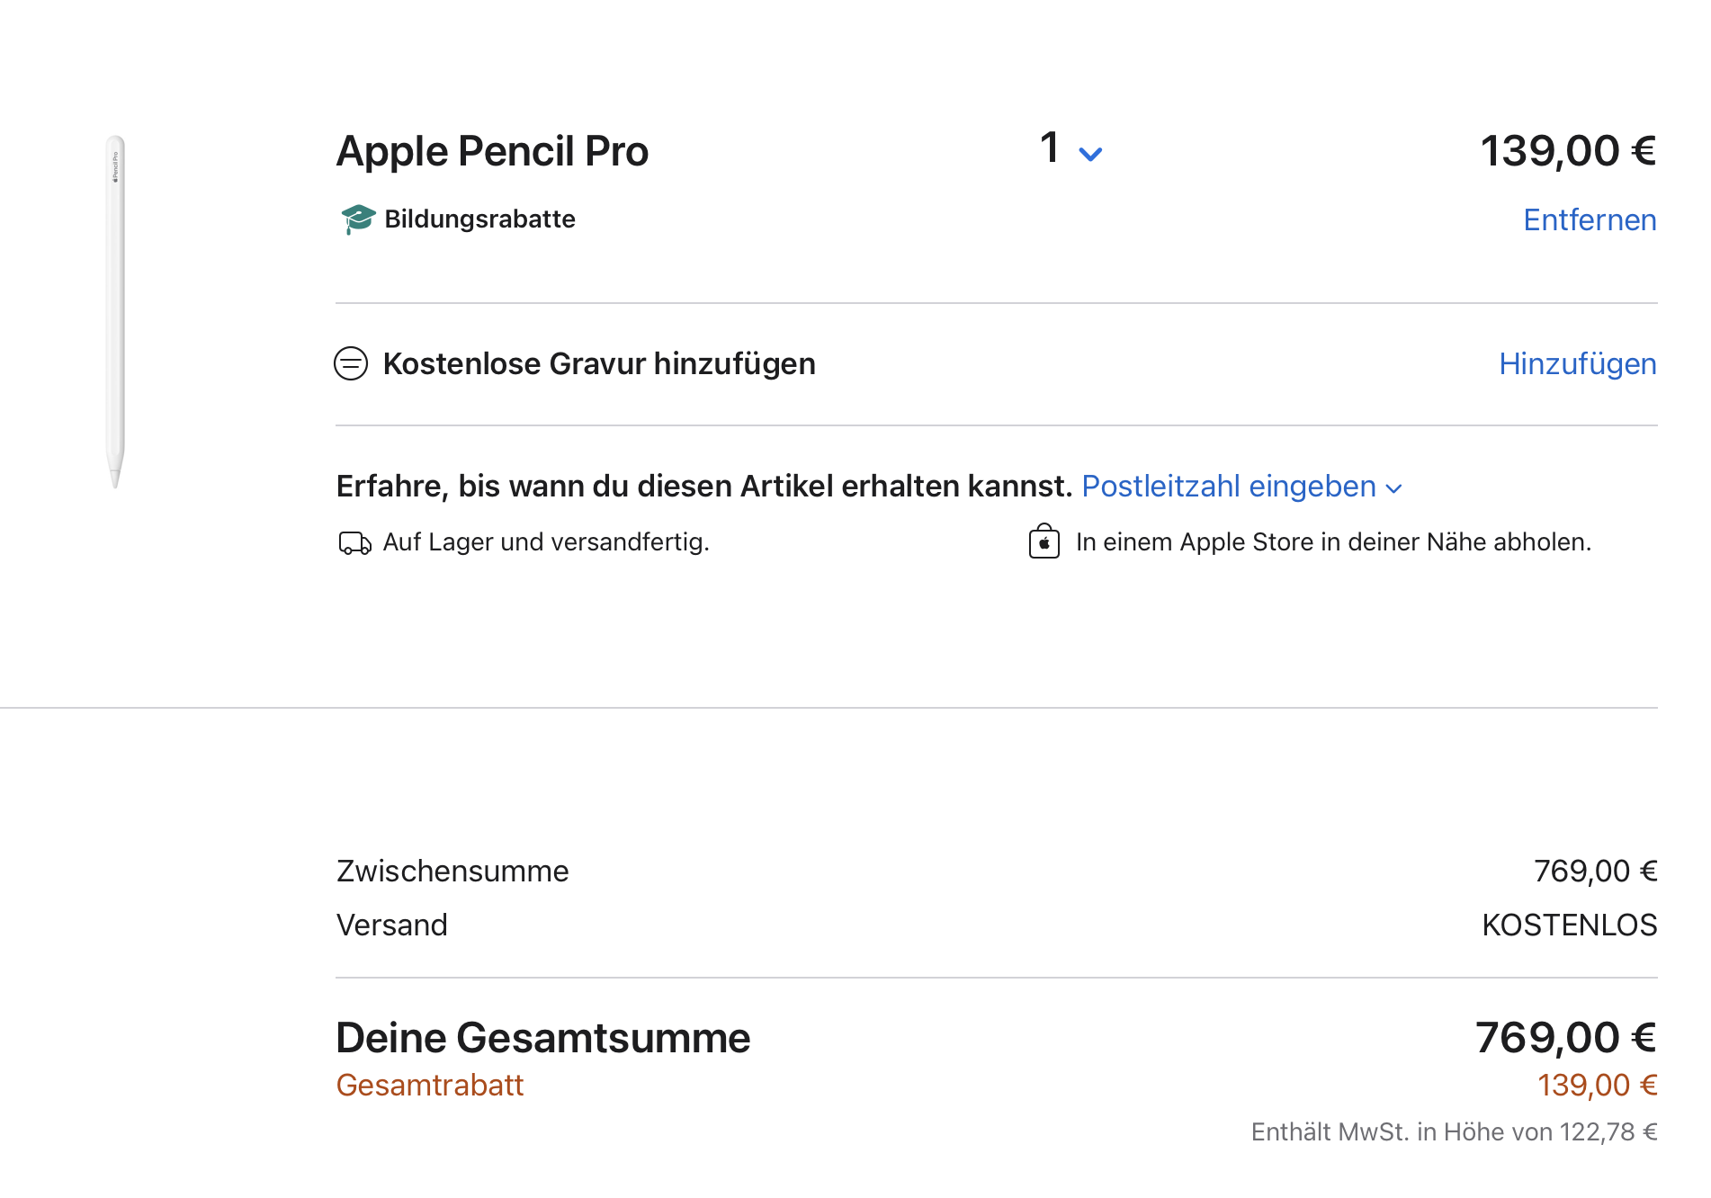Click the Zwischensumme label
Viewport: 1711px width, 1198px height.
(x=452, y=872)
